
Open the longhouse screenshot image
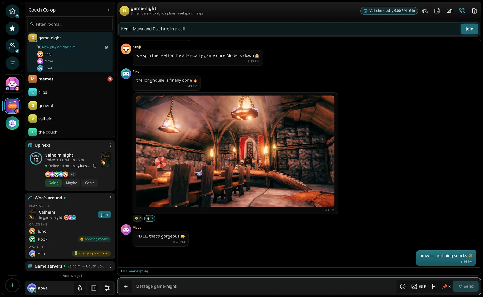pos(235,151)
